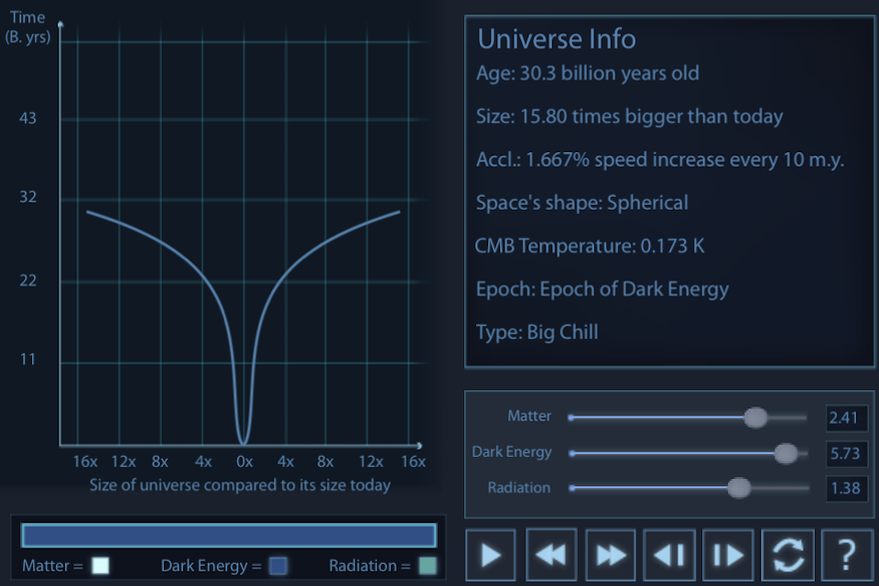Click the 'Radiation' slider label

(518, 488)
